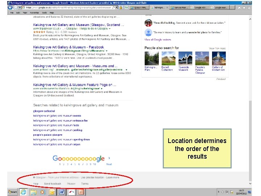
Task: Close the Kelvingrove browser tab
Action: (x=167, y=8)
